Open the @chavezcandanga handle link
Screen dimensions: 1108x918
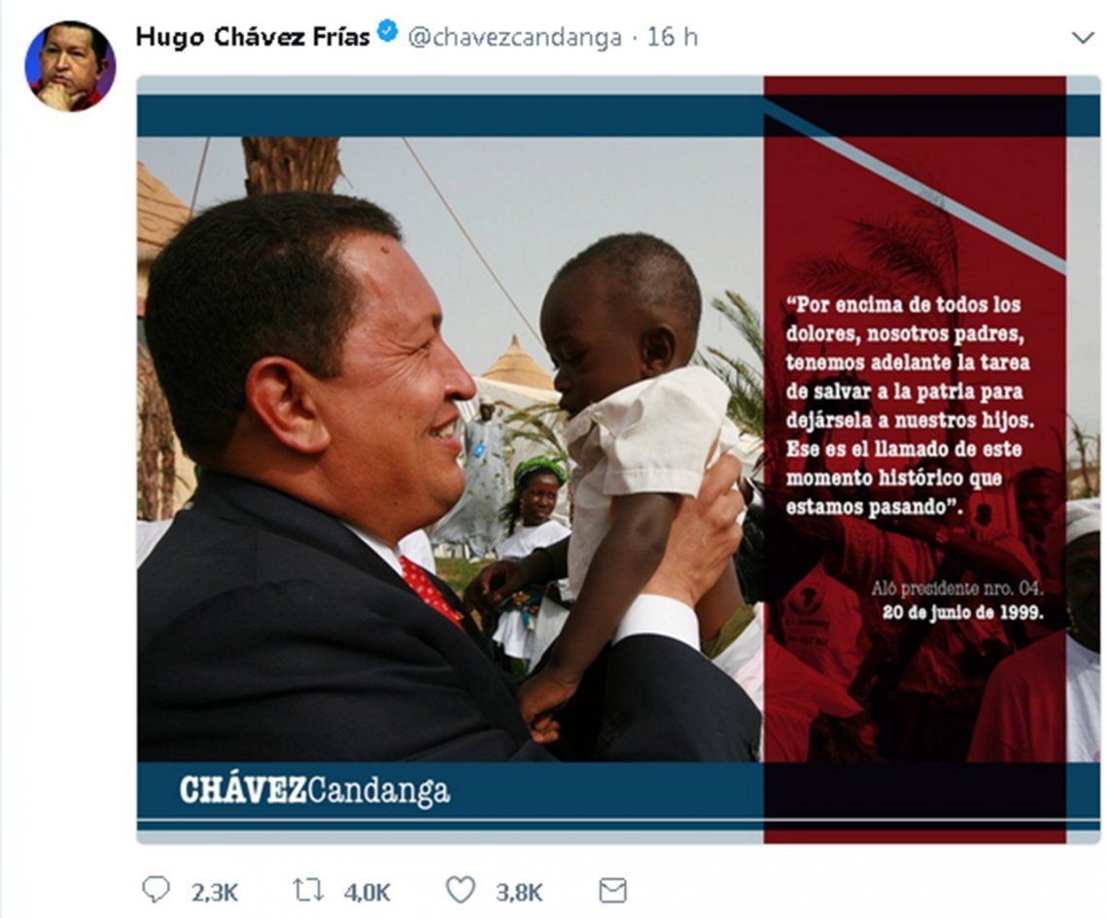point(514,38)
